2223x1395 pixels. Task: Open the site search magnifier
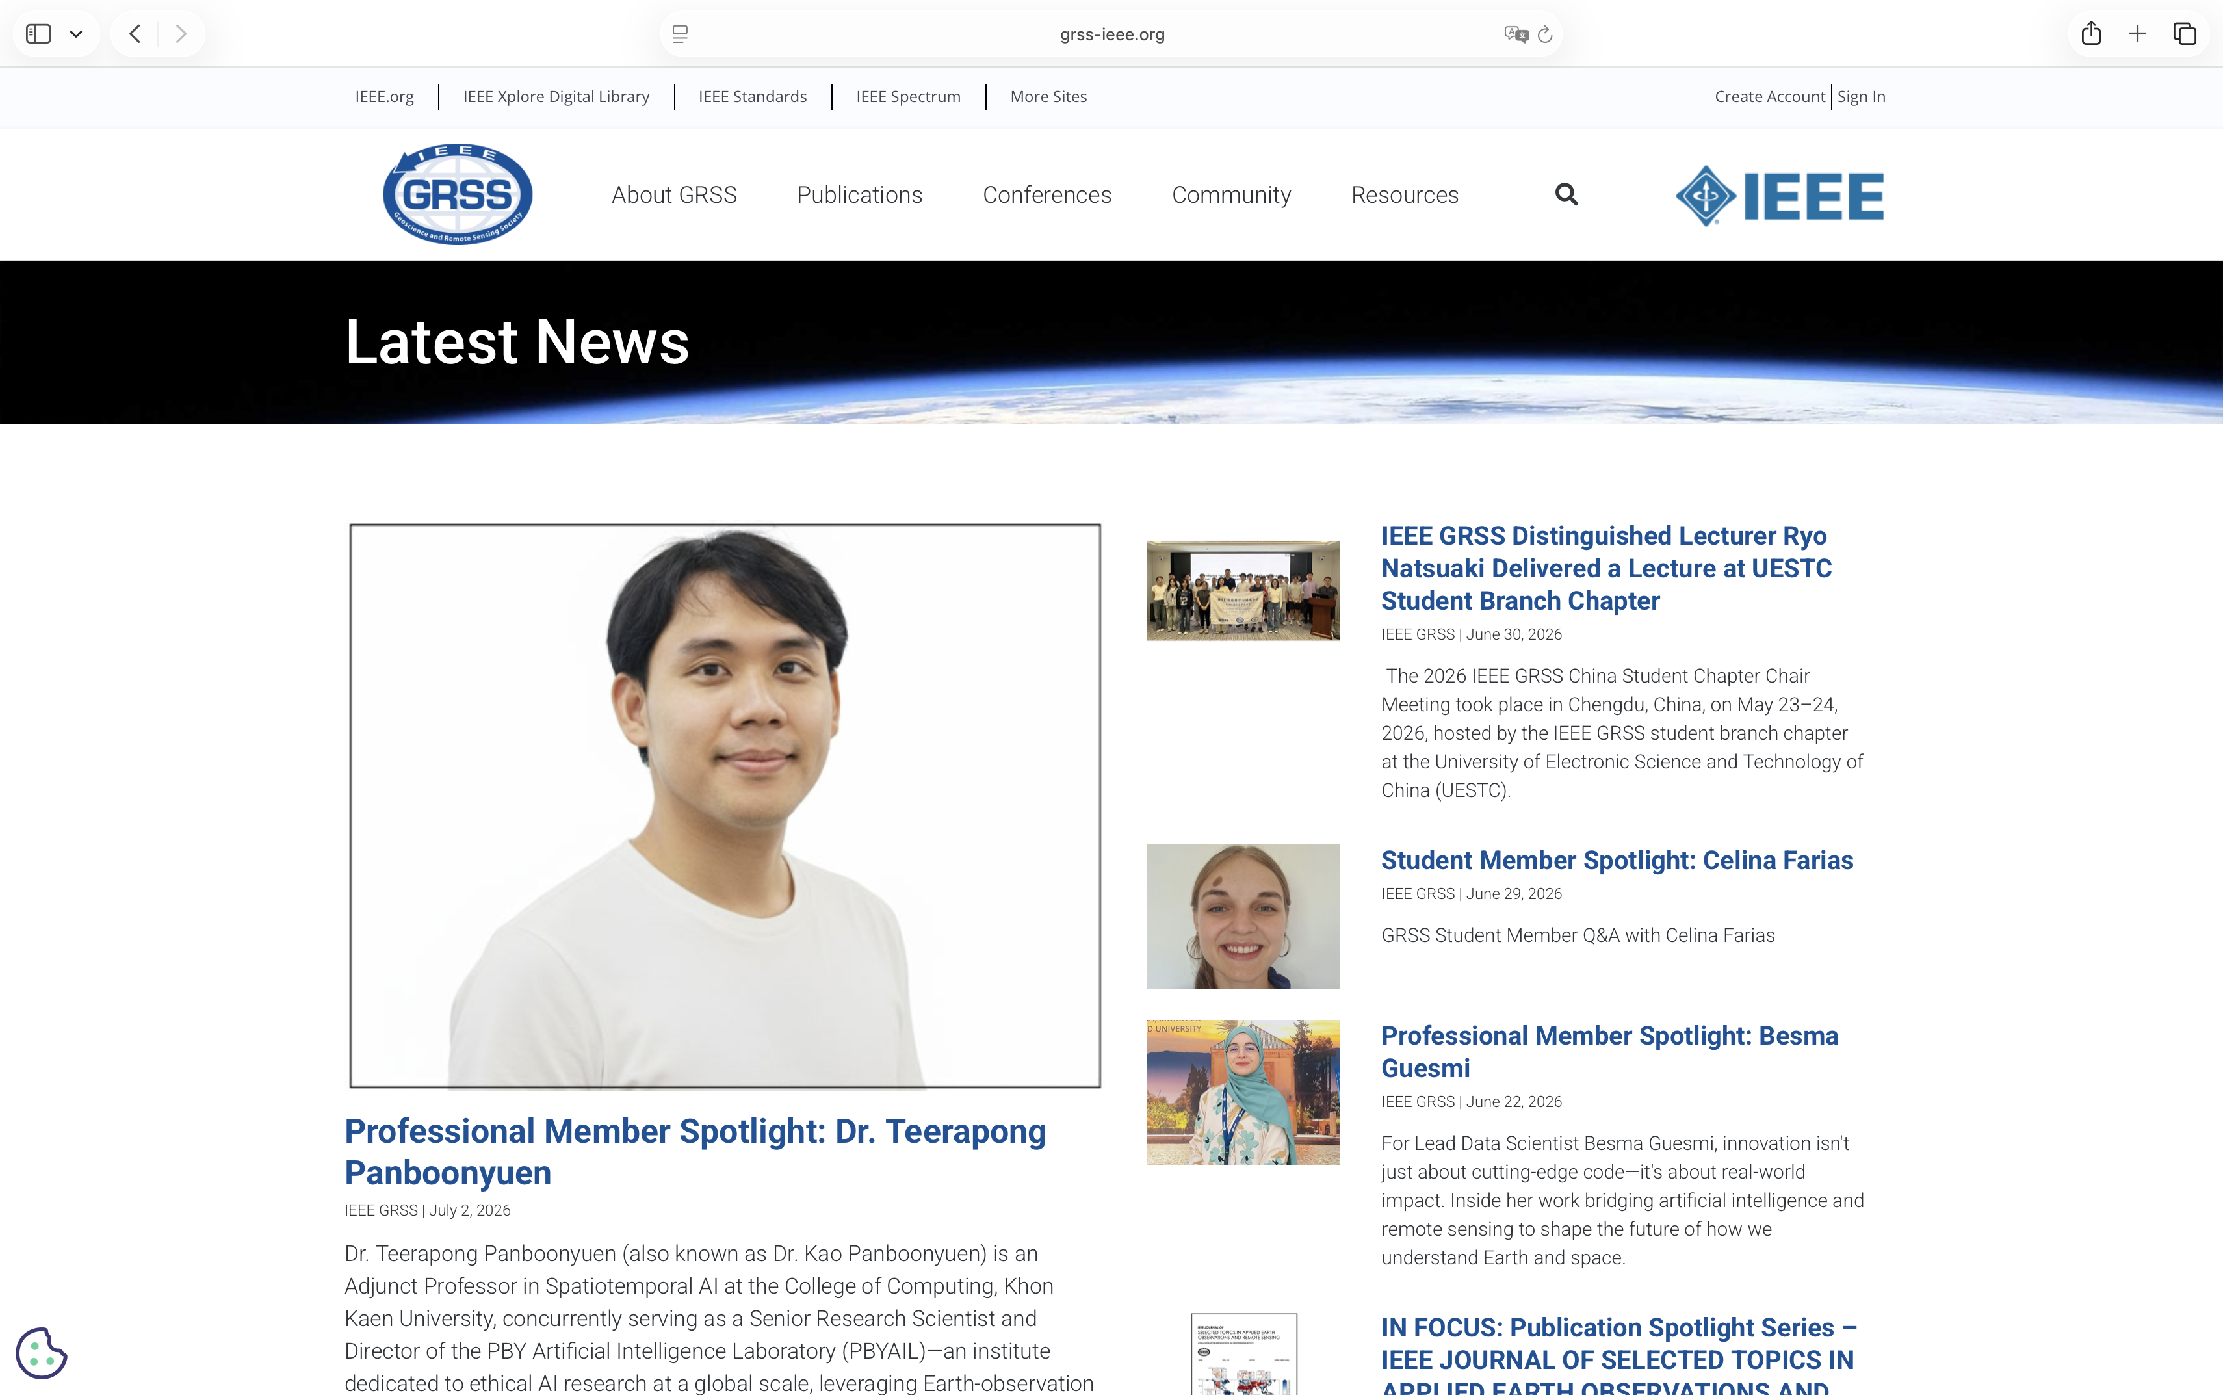[x=1566, y=194]
